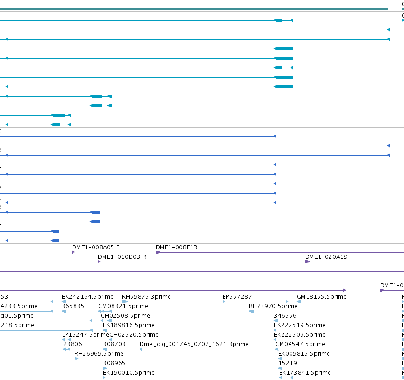This screenshot has width=404, height=380.
Task: Select the DME1-010D03.R label
Action: [x=122, y=257]
